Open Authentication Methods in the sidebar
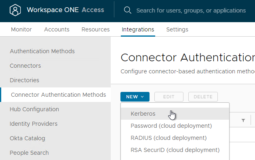 coord(42,51)
